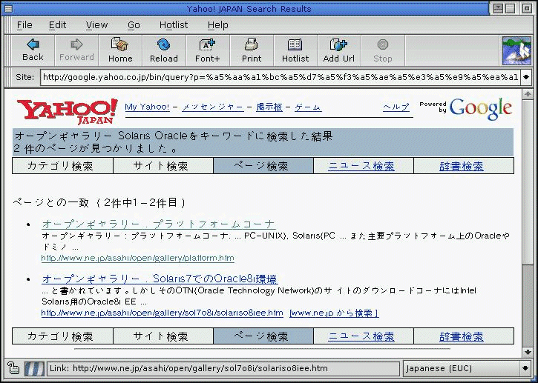
Task: Click the page scrollbar down arrow
Action: 527,351
